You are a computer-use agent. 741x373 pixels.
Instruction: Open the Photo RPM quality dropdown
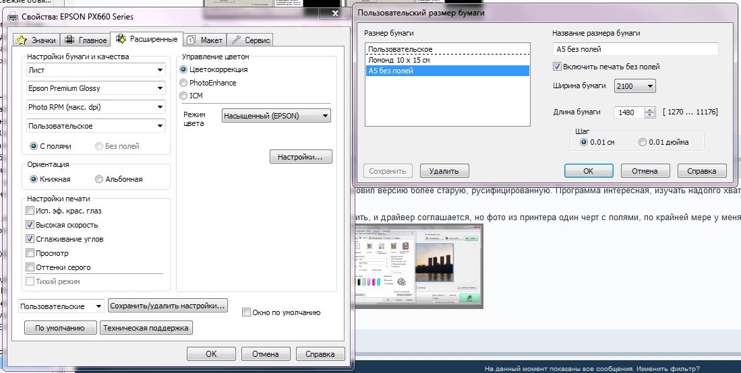point(96,107)
